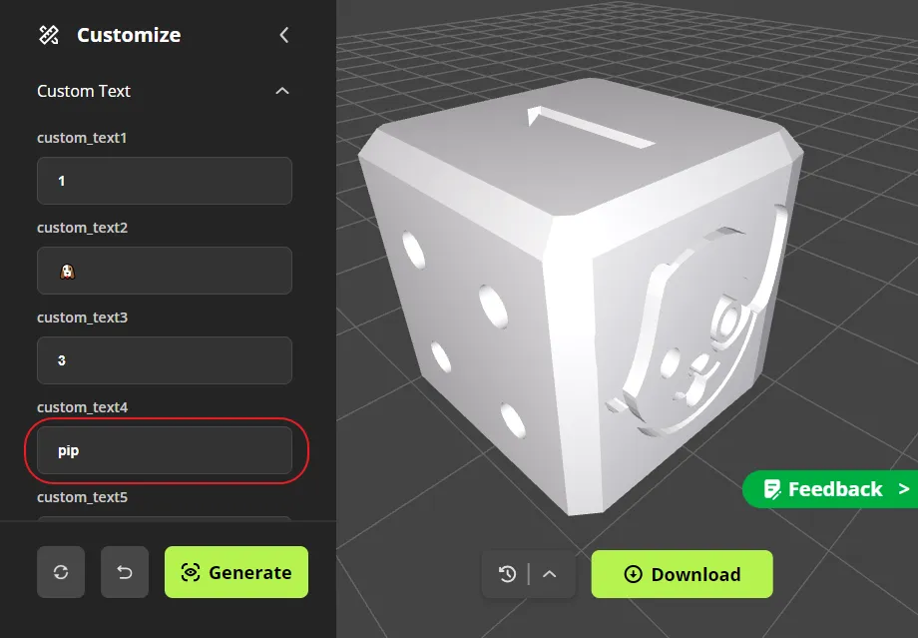Click the circled download arrow icon
The image size is (918, 638).
(633, 574)
